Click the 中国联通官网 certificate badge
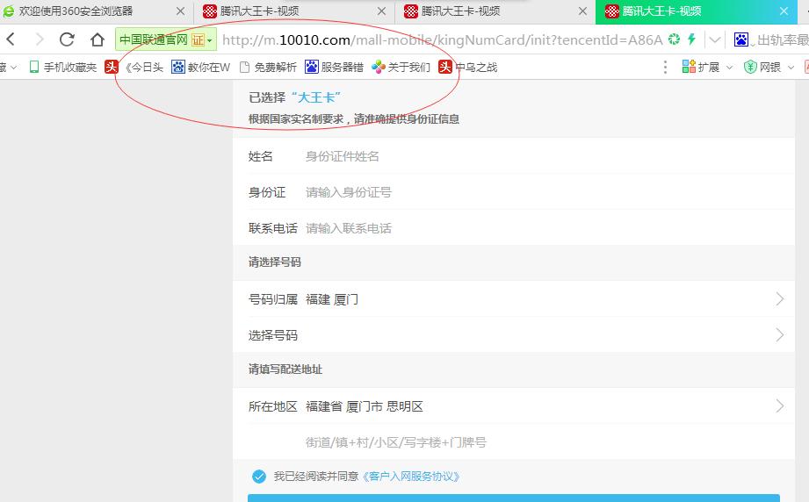Screen dimensions: 809x502 tap(166, 39)
